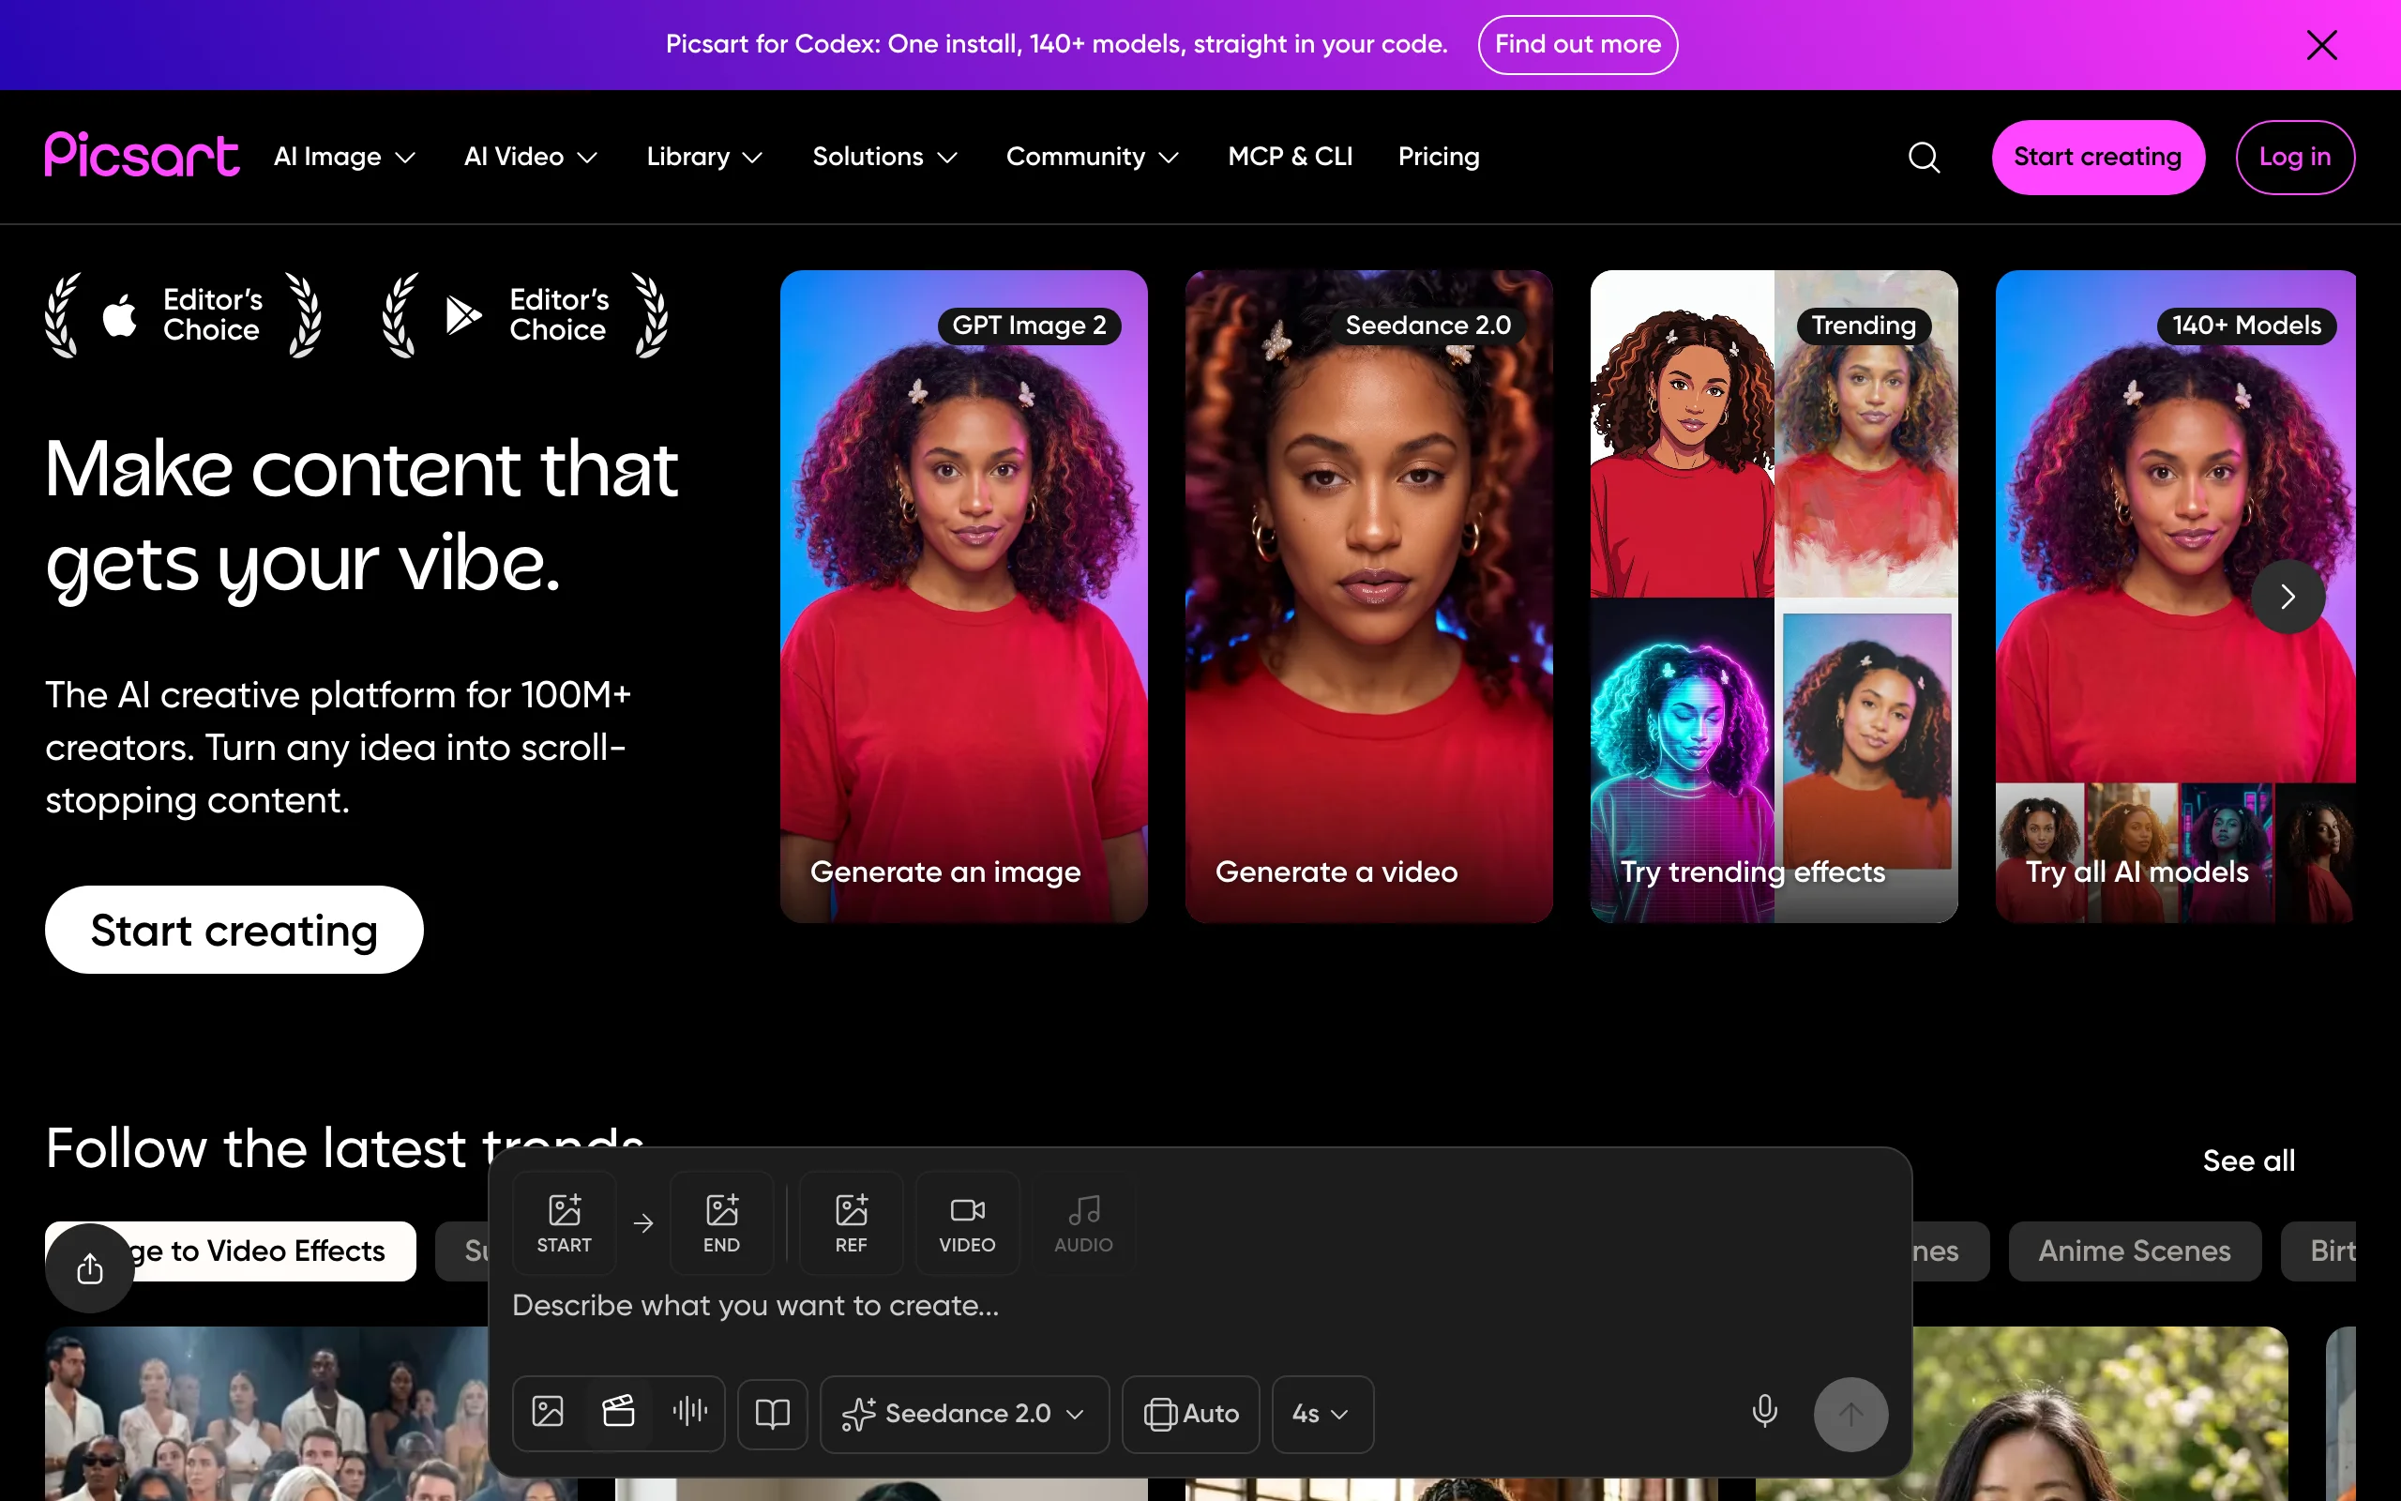Expand the Community menu
Screen dimensions: 2401x1501
pos(1093,157)
